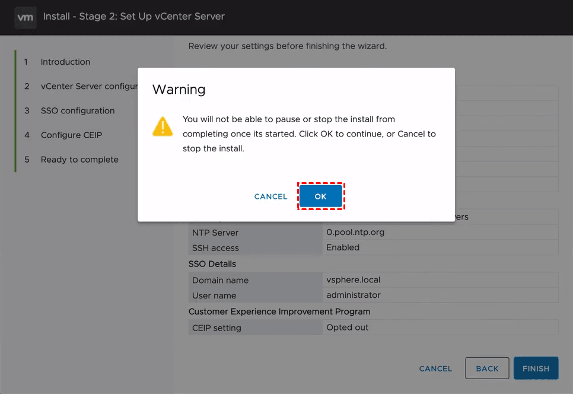Click the FINISH button in the wizard

(x=536, y=368)
